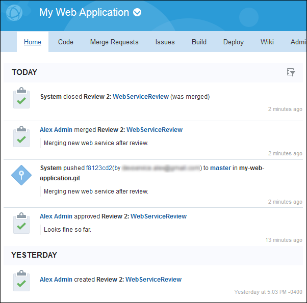This screenshot has width=307, height=303.
Task: Open the Merge Requests tab
Action: click(114, 42)
